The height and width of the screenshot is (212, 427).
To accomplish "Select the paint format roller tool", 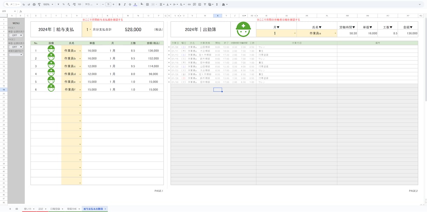I will point(39,5).
